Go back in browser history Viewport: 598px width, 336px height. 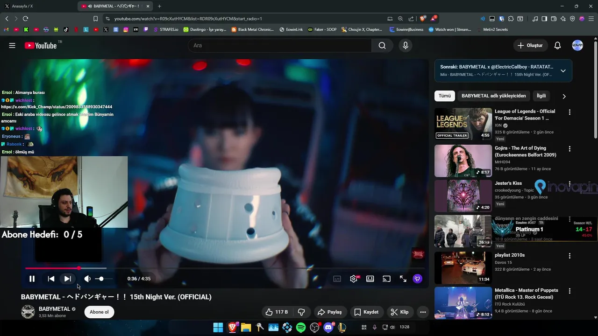pos(7,19)
